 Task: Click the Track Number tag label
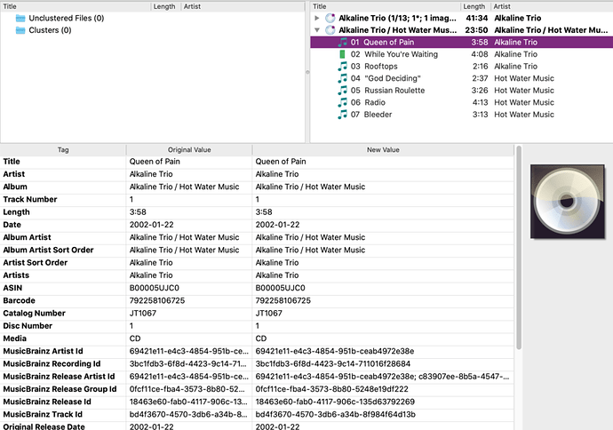(30, 199)
